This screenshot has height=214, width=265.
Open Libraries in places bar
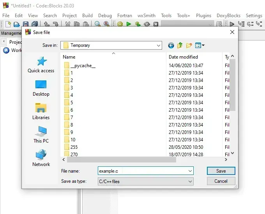[x=41, y=111]
